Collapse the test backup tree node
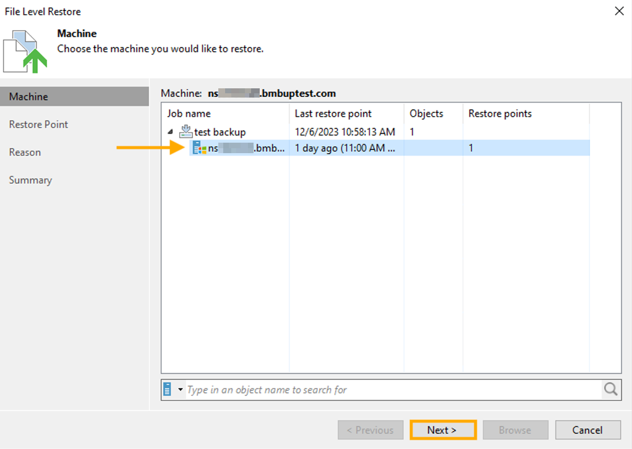Image resolution: width=632 pixels, height=449 pixels. click(x=171, y=132)
